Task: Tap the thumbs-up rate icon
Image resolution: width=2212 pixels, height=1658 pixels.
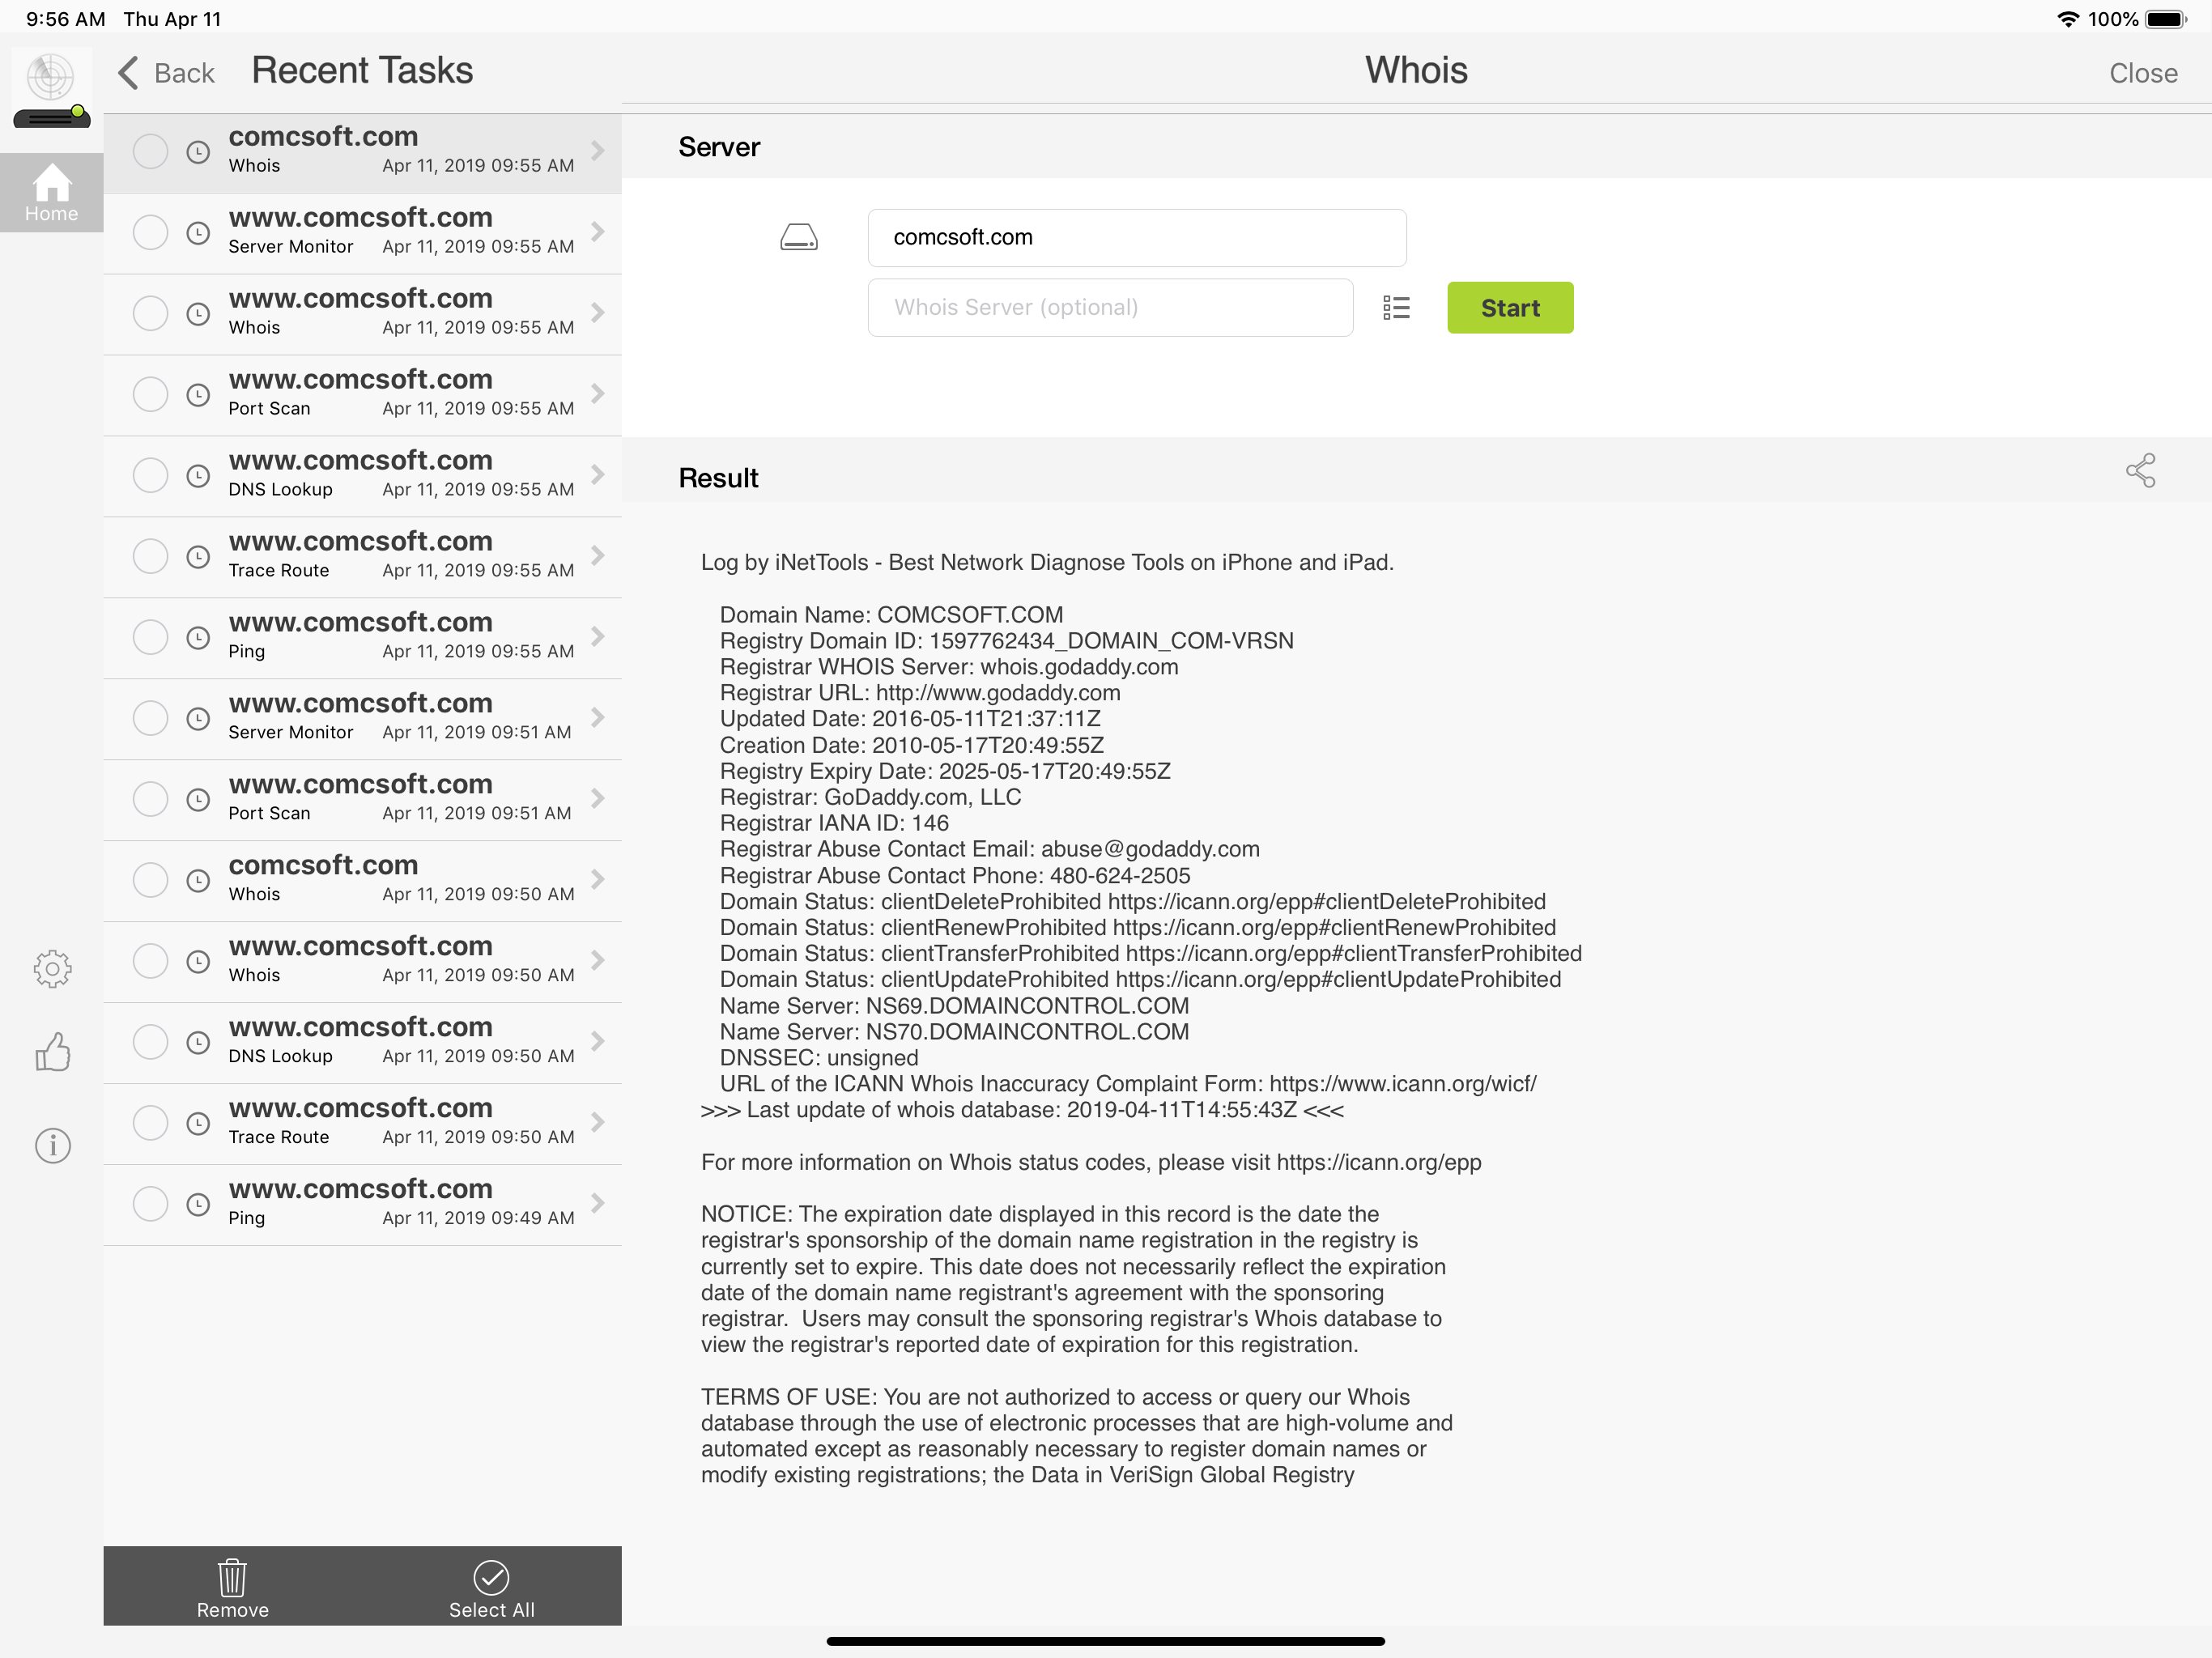Action: click(x=52, y=1052)
